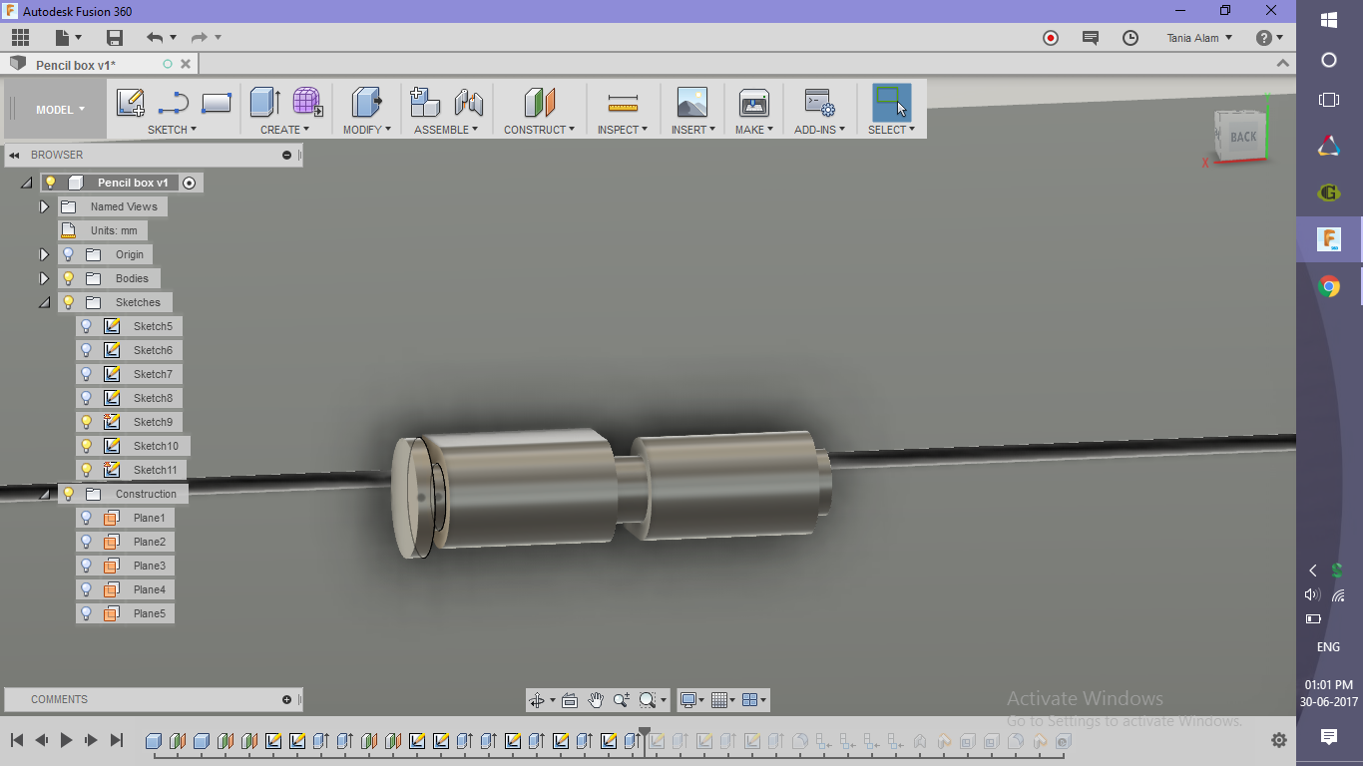Click the Insert image icon

[691, 103]
